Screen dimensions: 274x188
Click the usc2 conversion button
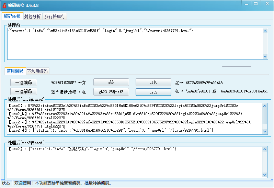(x=153, y=92)
